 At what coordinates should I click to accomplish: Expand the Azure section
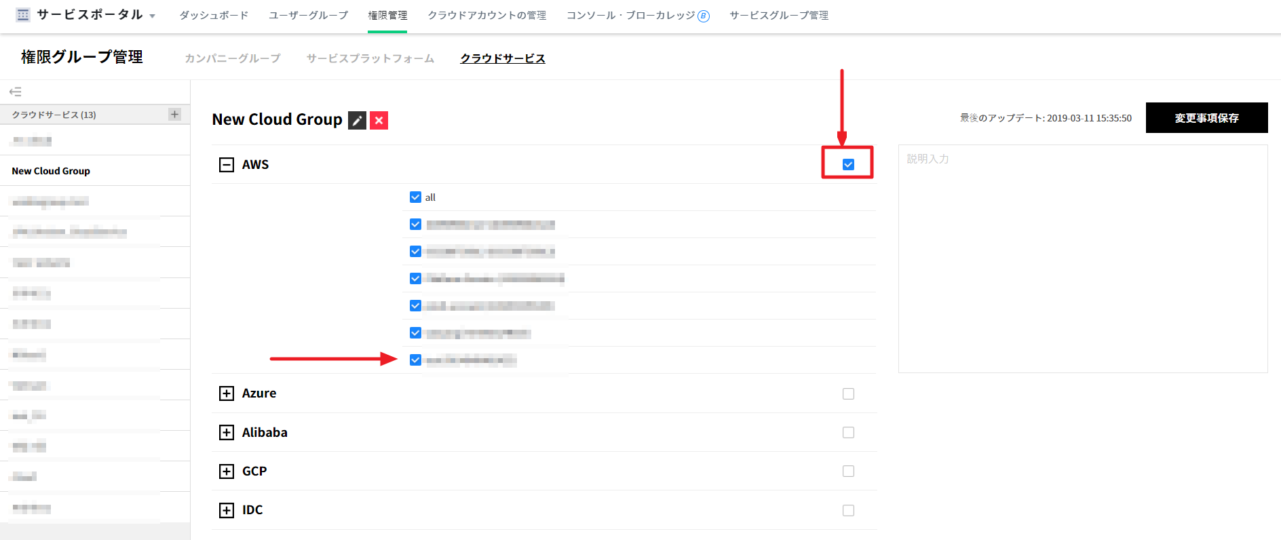pyautogui.click(x=226, y=393)
